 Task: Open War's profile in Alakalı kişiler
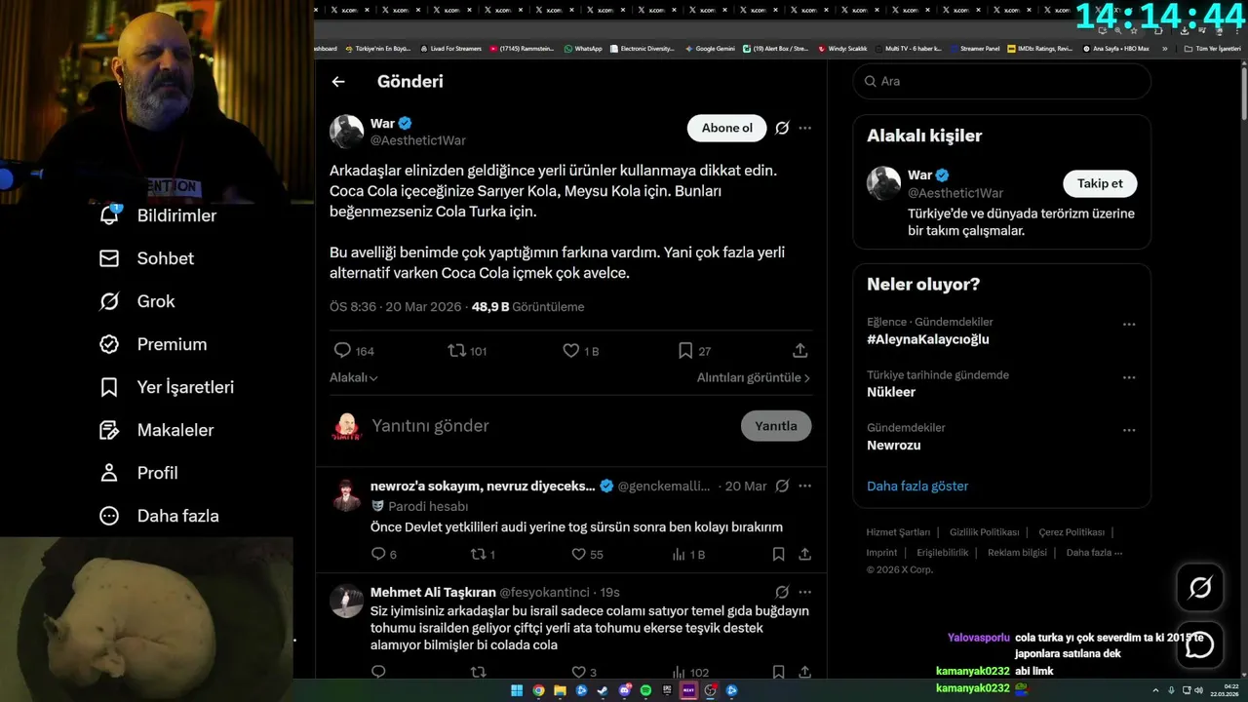[x=883, y=183]
